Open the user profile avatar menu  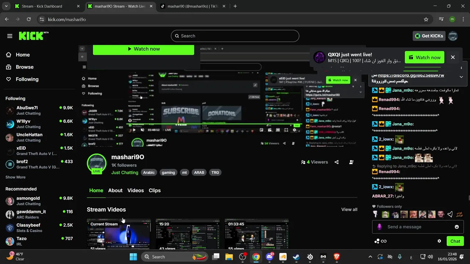click(x=453, y=36)
